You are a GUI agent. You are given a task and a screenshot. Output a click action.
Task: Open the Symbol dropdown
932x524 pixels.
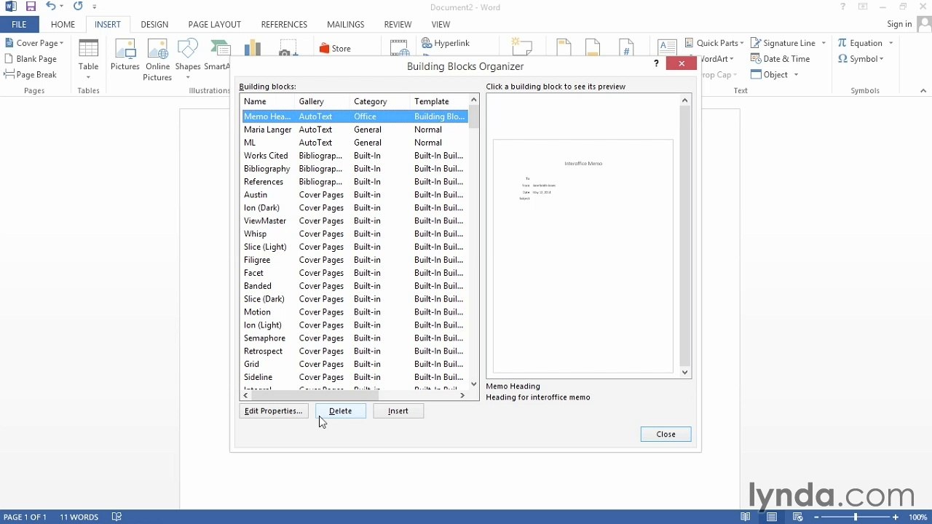point(861,59)
